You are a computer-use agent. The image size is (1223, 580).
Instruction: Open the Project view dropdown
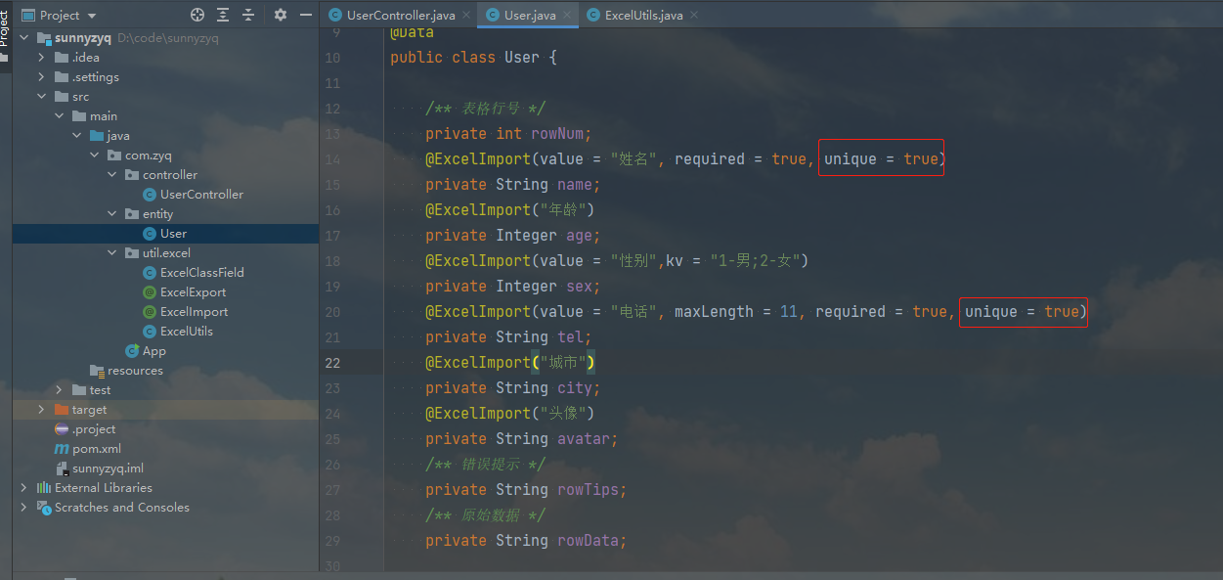click(92, 16)
